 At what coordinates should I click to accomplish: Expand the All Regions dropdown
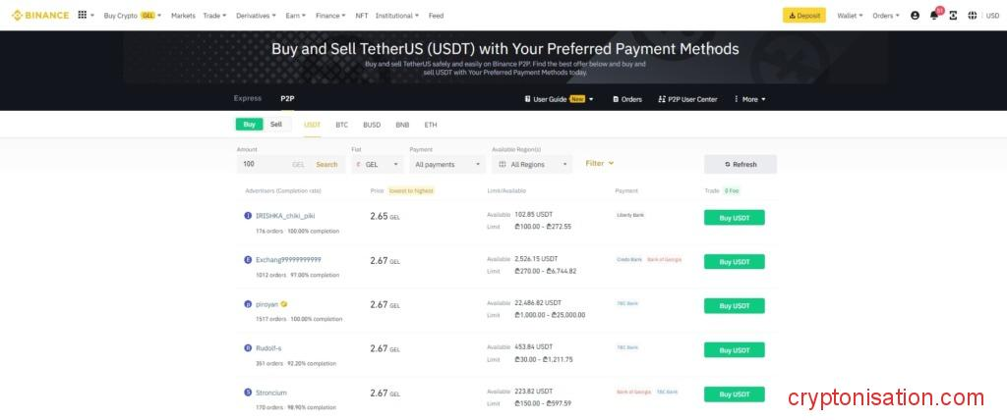[532, 165]
